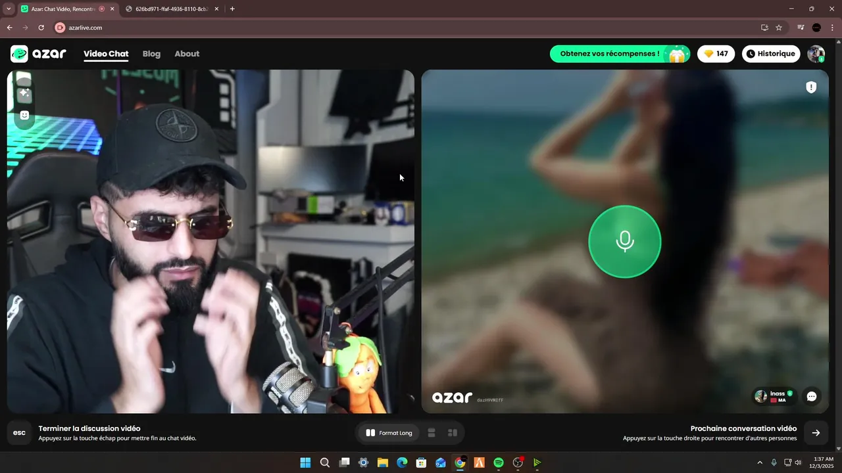Image resolution: width=842 pixels, height=473 pixels.
Task: Close the 626bd971-ffaf browser tab
Action: (x=216, y=9)
